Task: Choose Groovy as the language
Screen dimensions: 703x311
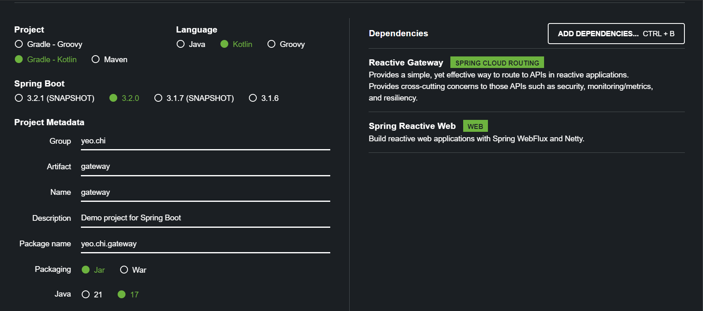Action: 286,44
